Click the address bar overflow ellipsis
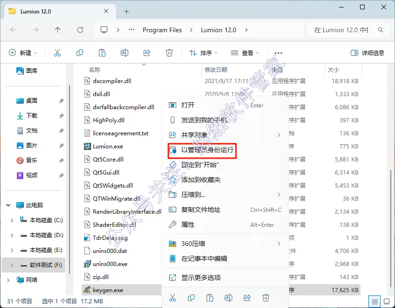 pyautogui.click(x=131, y=30)
